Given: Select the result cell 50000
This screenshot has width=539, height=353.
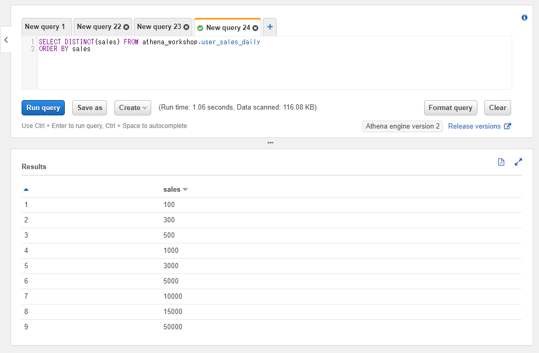Looking at the screenshot, I should point(173,327).
